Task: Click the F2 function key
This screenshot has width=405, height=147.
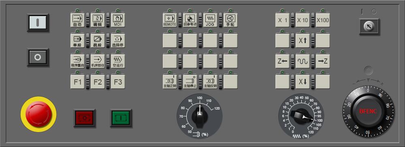Action: pyautogui.click(x=98, y=81)
